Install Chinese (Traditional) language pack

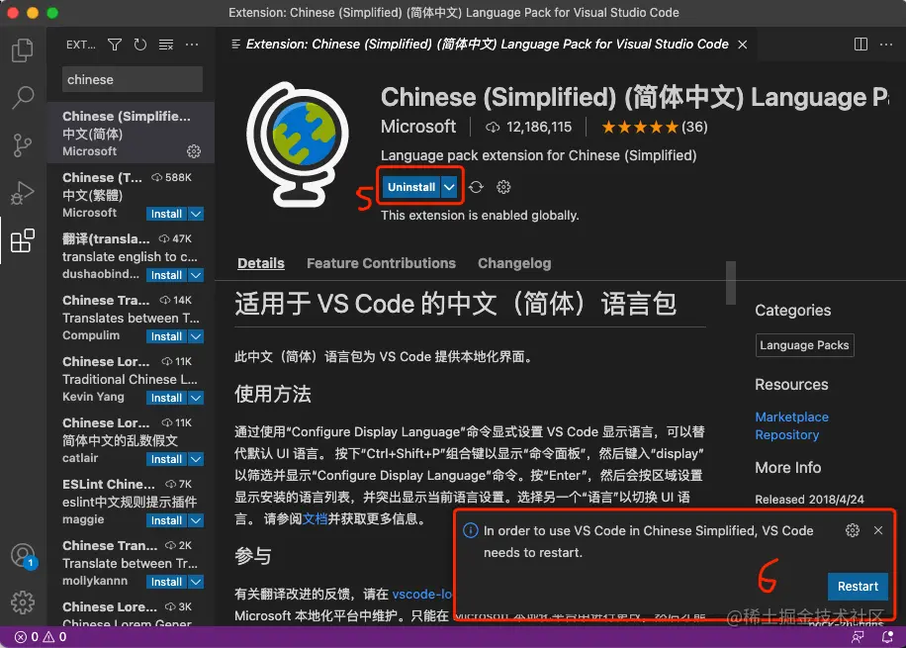(166, 214)
